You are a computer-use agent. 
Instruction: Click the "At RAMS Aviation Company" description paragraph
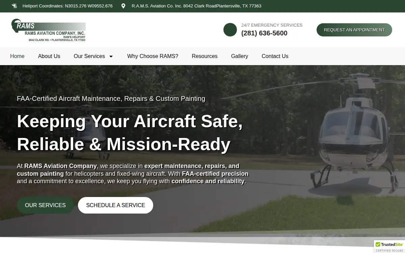click(x=133, y=173)
